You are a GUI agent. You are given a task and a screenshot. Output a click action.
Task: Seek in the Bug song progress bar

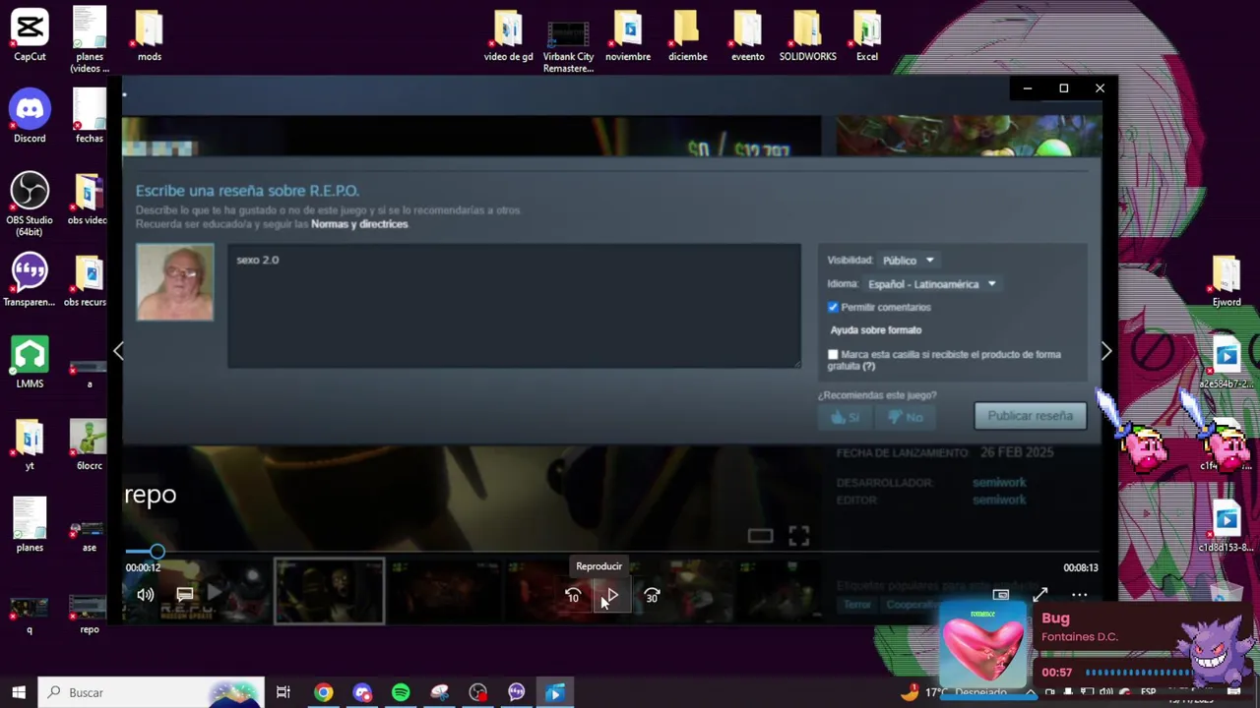(1138, 673)
